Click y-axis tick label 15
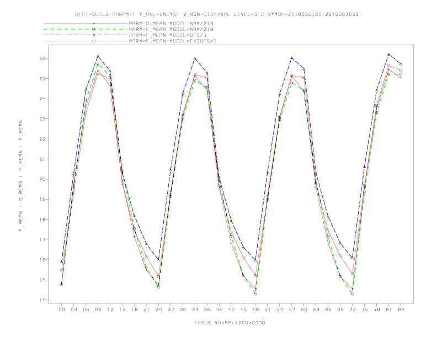437x337 pixels. click(x=42, y=280)
